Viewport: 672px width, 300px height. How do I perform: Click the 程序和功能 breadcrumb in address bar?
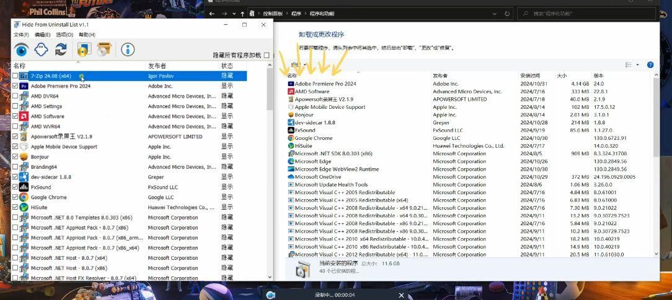coord(321,14)
